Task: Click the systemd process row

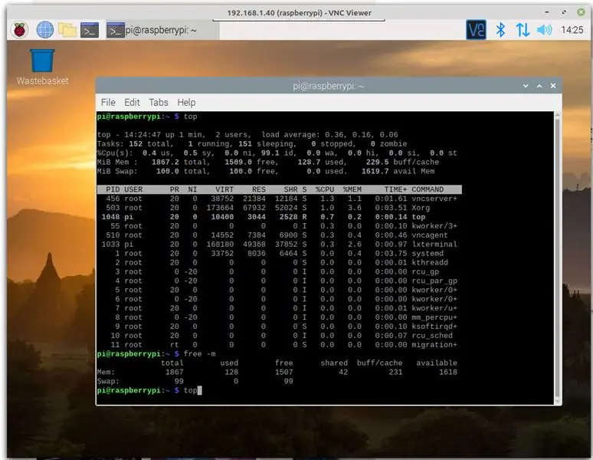Action: pyautogui.click(x=279, y=254)
